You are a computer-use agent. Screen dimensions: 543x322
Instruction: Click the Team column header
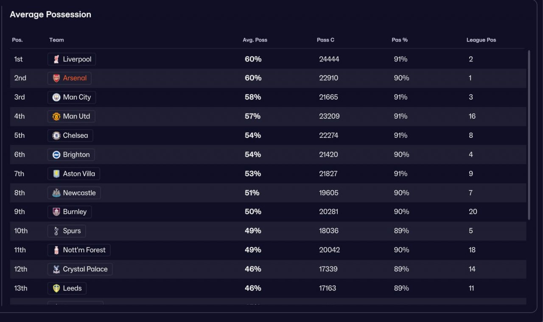56,40
